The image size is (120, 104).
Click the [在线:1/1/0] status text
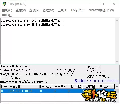click(96, 72)
